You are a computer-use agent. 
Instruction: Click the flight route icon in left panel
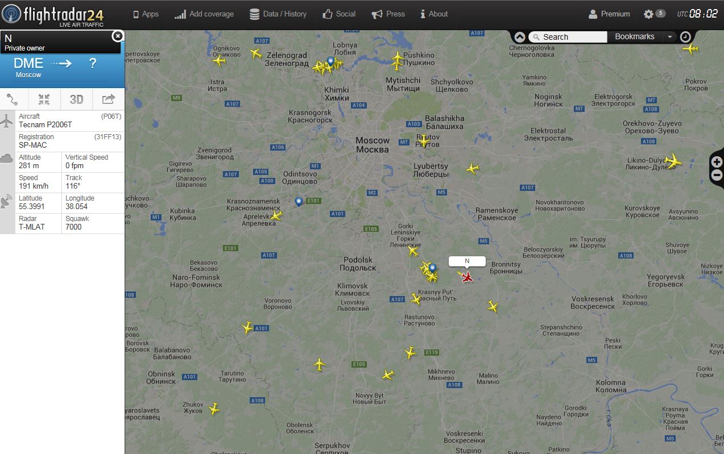click(x=13, y=99)
